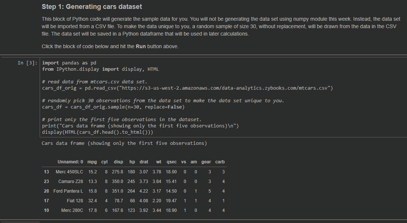
Task: Click the disp value 351.0
Action: [118, 191]
